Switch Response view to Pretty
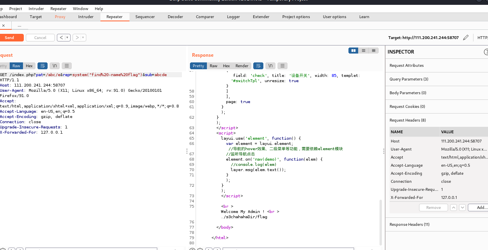The width and height of the screenshot is (488, 250). [x=198, y=66]
